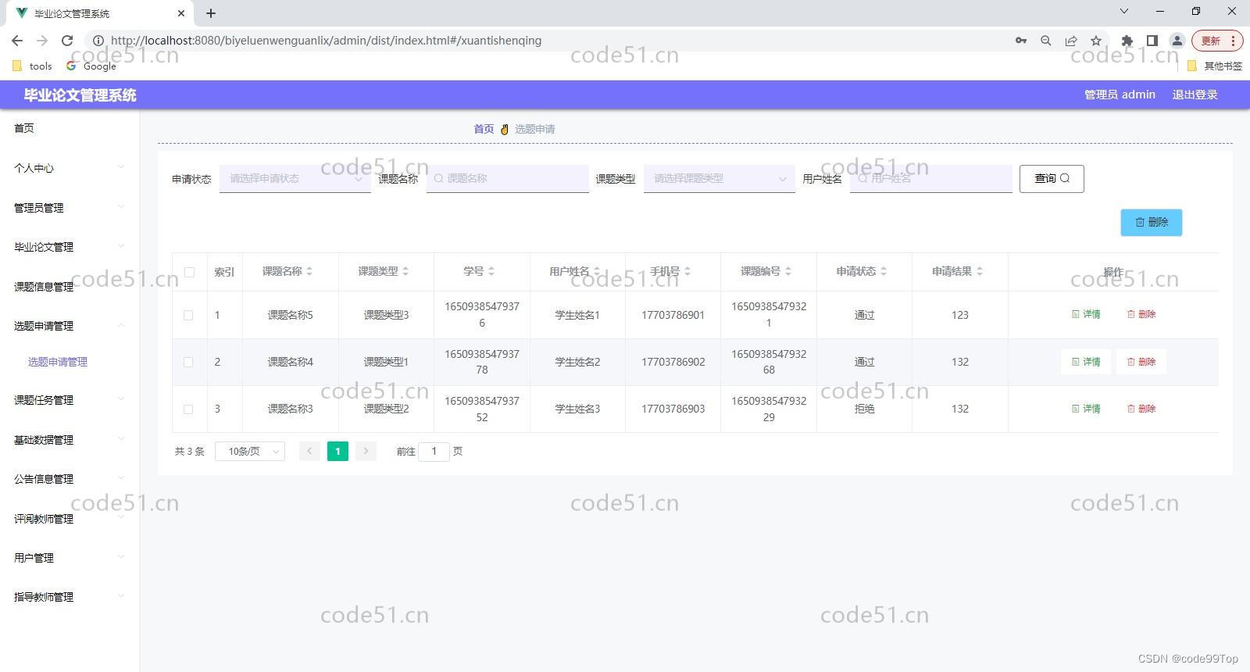Focus the 课题名称 search input
1250x672 pixels.
pyautogui.click(x=508, y=178)
